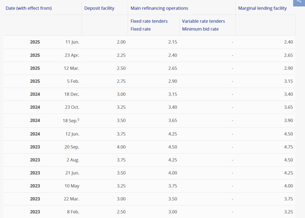This screenshot has height=218, width=305.
Task: Click the Deposit facility column header
Action: coord(99,8)
